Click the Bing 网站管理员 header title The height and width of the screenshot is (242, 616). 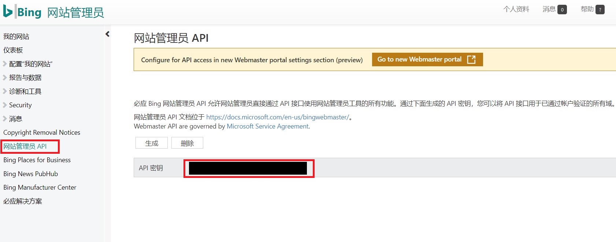(61, 12)
